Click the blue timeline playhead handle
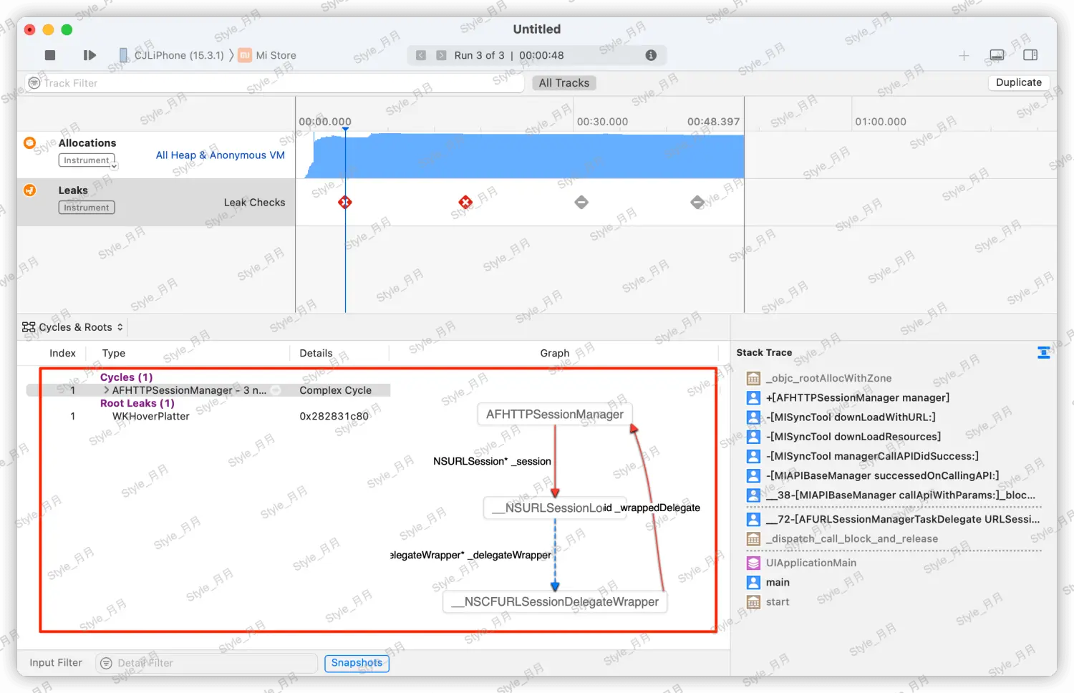Viewport: 1074px width, 693px height. point(345,130)
